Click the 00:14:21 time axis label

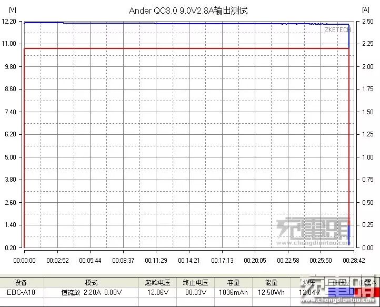tap(189, 261)
